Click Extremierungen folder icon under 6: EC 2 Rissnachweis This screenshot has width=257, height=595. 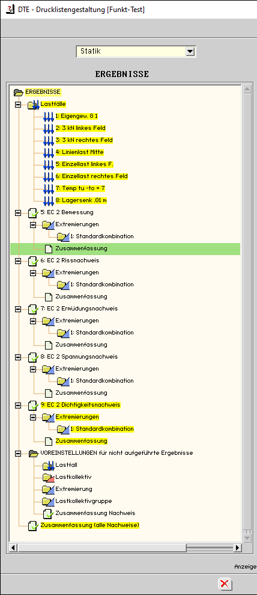pyautogui.click(x=49, y=273)
